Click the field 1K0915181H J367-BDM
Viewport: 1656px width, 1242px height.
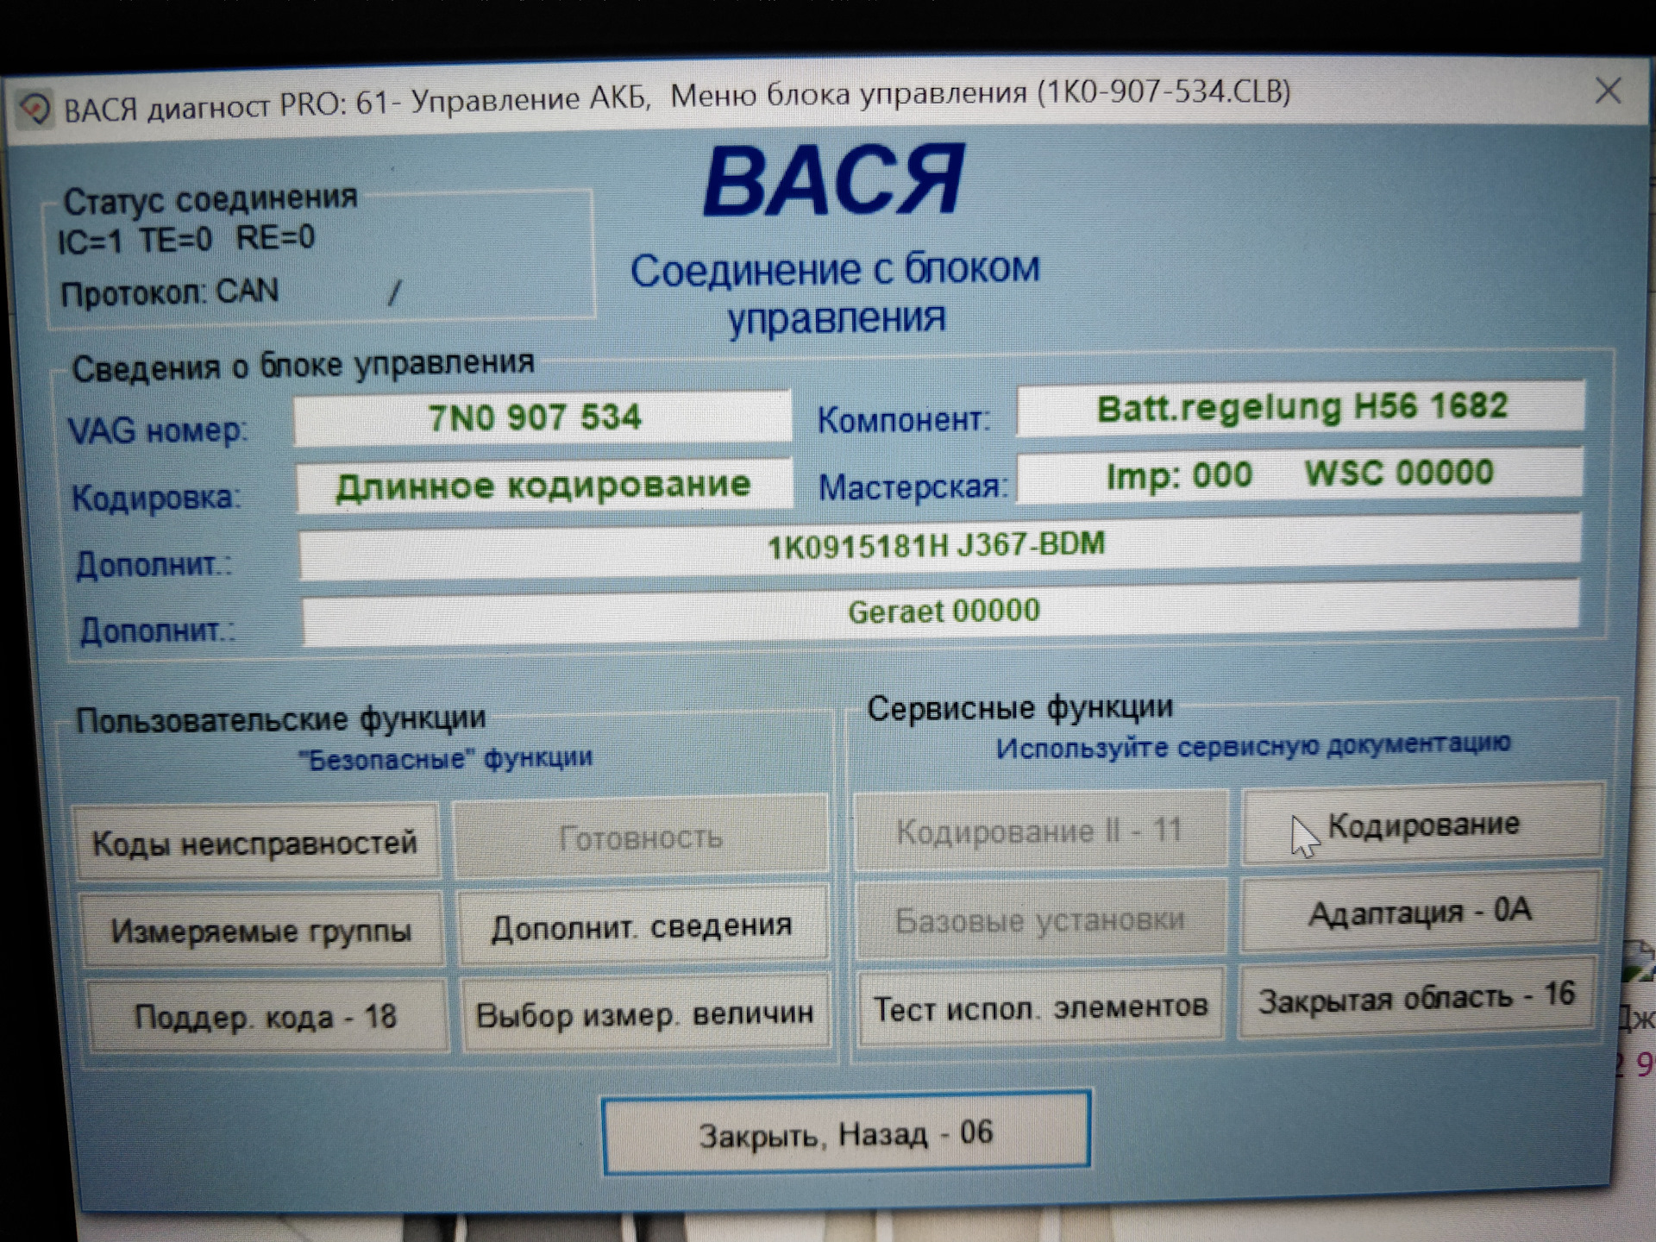939,547
